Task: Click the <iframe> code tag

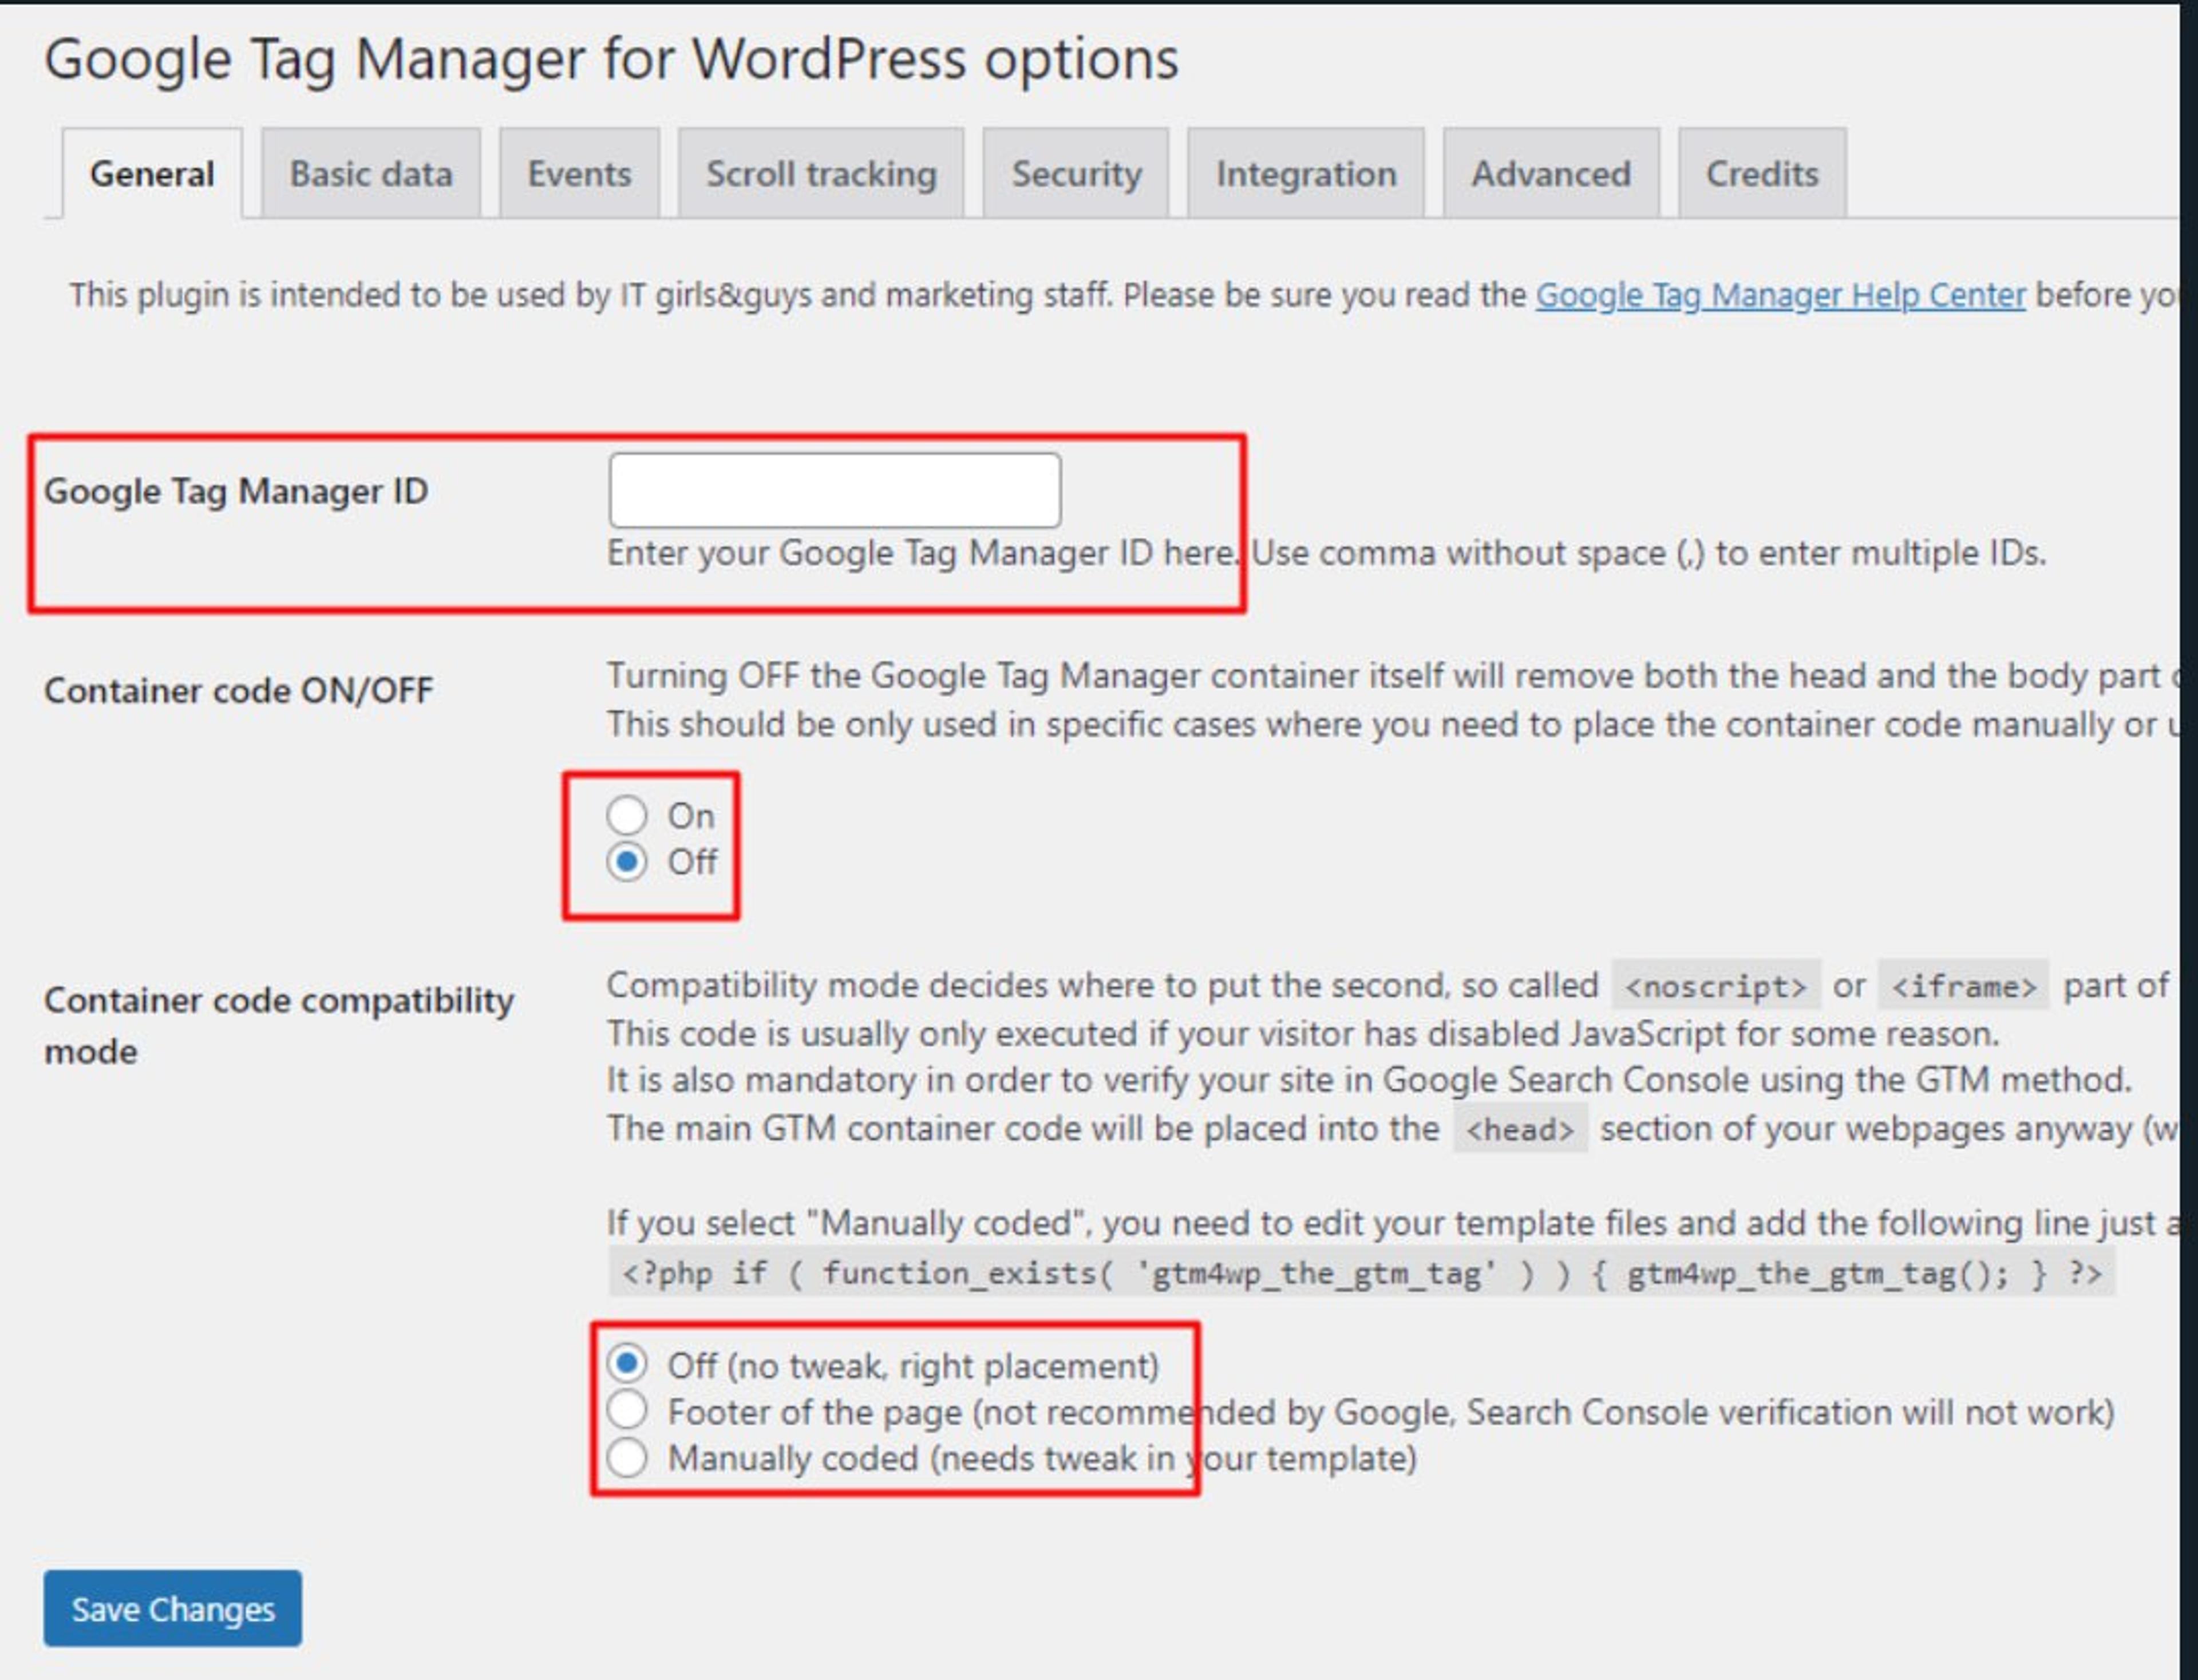Action: click(1963, 986)
